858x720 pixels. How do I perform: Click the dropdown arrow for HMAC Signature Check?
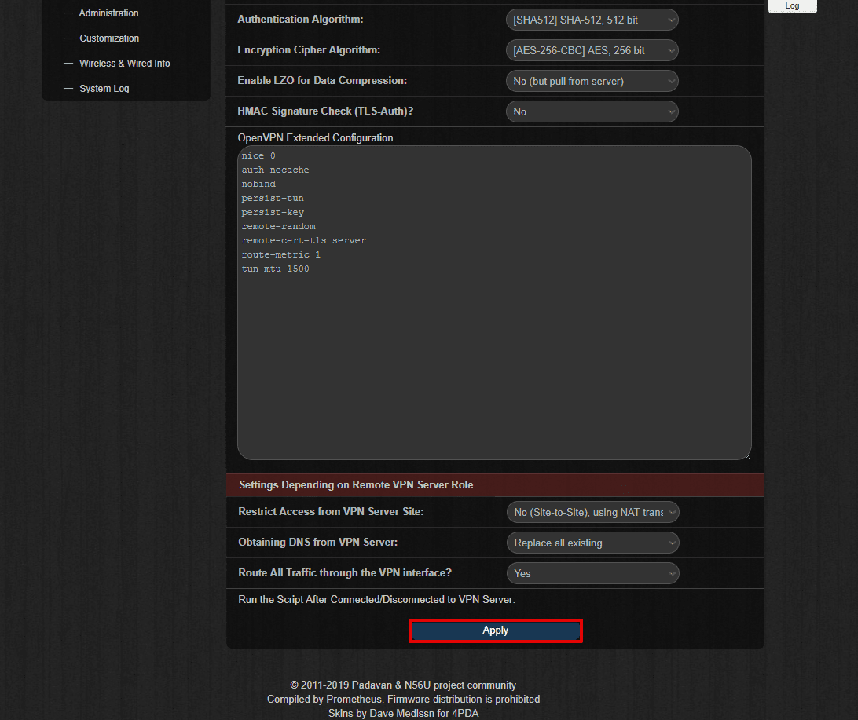[670, 111]
